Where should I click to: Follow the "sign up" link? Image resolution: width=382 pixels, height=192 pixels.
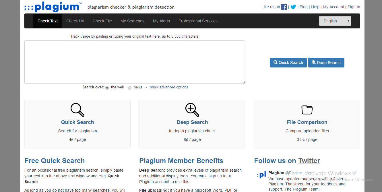[215, 176]
